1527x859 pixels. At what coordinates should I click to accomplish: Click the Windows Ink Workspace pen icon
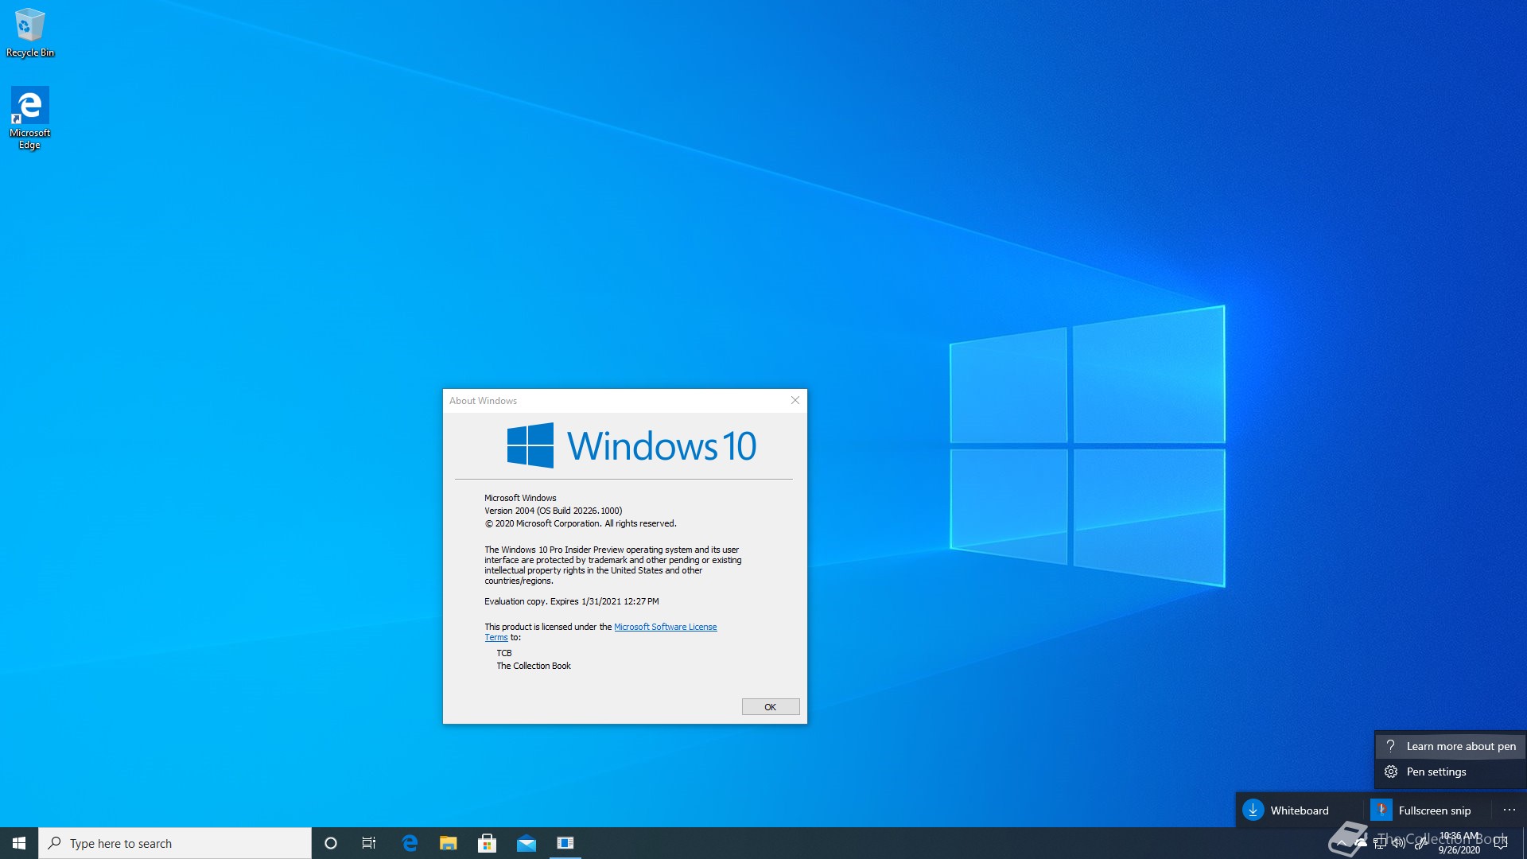click(1421, 843)
